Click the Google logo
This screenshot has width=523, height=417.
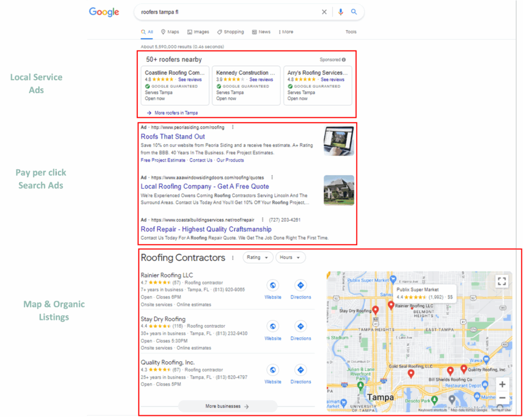tap(104, 12)
